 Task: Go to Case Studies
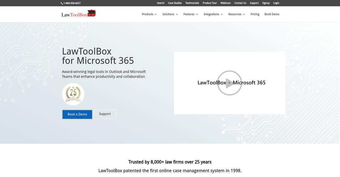[175, 3]
